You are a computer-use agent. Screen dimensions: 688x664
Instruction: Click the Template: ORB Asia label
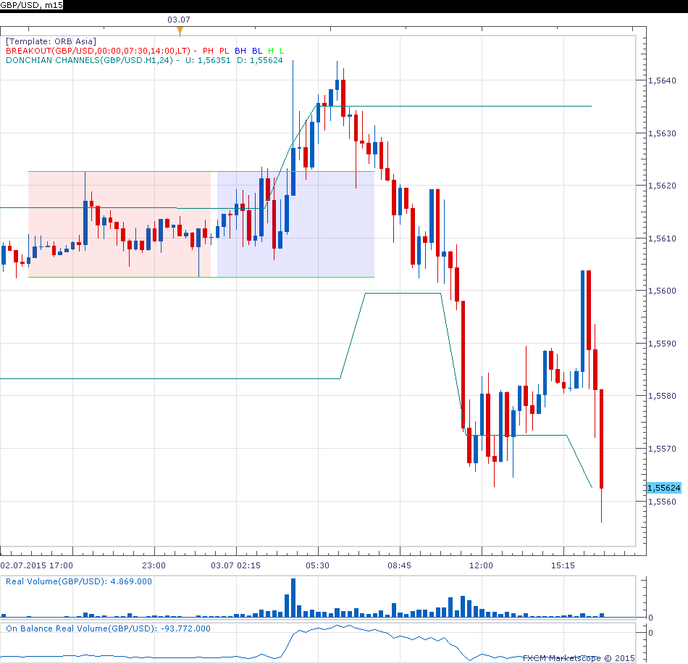click(51, 41)
